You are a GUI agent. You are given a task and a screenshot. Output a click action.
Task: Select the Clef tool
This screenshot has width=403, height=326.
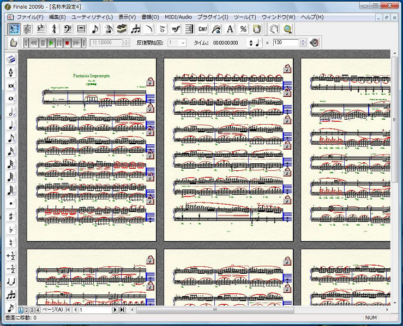68,29
